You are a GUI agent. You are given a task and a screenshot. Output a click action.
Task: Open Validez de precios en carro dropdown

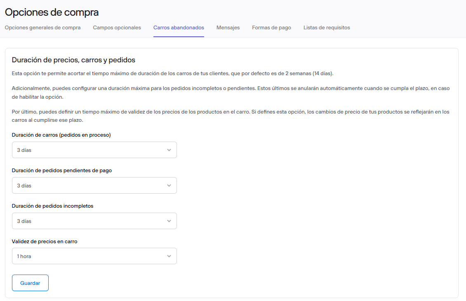coord(94,256)
